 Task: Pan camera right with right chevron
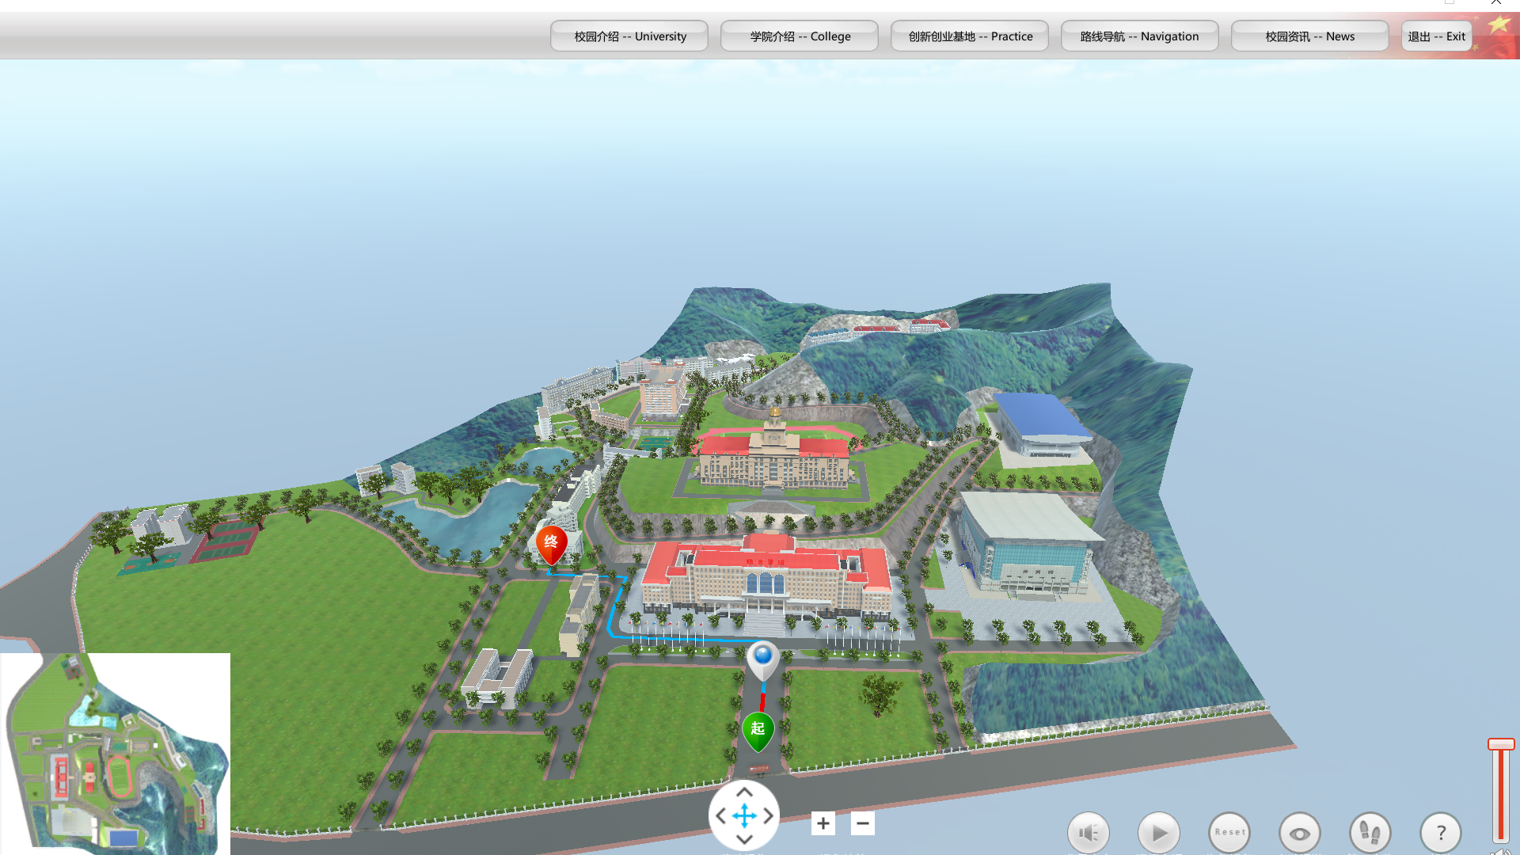pyautogui.click(x=768, y=815)
